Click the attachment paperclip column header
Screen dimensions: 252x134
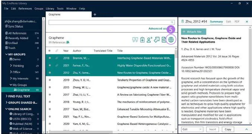click(57, 51)
